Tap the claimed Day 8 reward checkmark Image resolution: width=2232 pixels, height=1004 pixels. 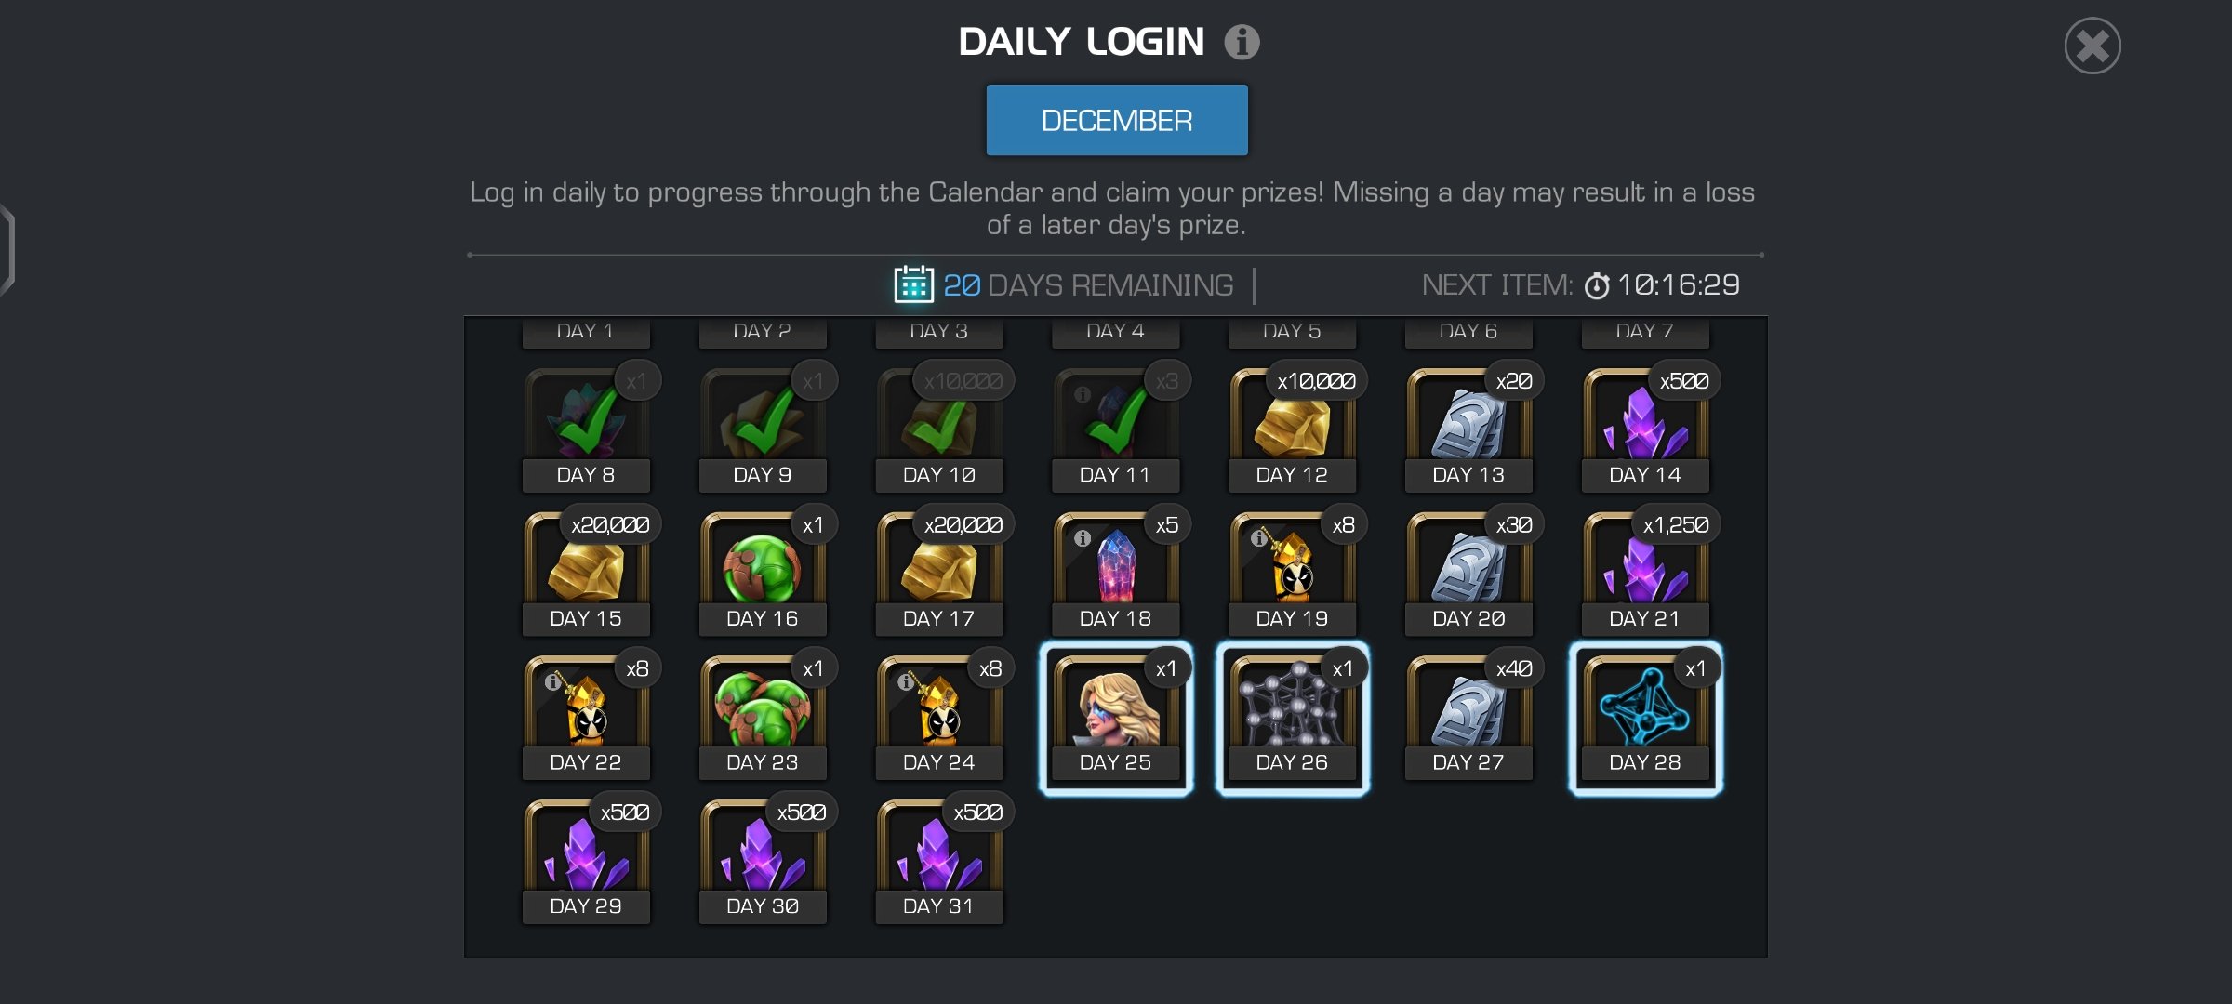click(x=586, y=420)
